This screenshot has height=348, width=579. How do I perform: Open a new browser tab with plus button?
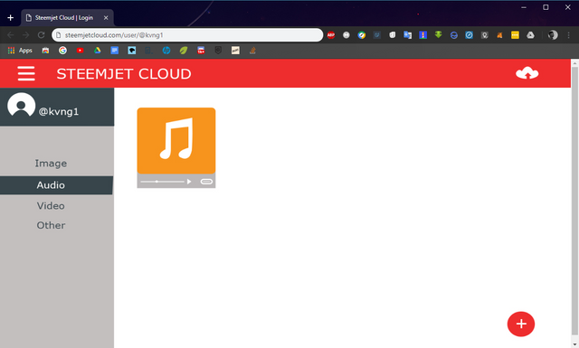(x=10, y=18)
